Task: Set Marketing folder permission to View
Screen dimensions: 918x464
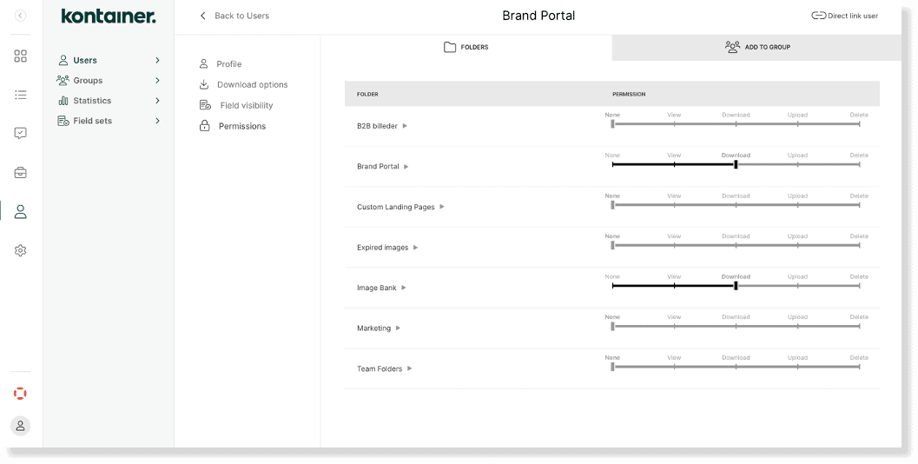Action: (674, 327)
